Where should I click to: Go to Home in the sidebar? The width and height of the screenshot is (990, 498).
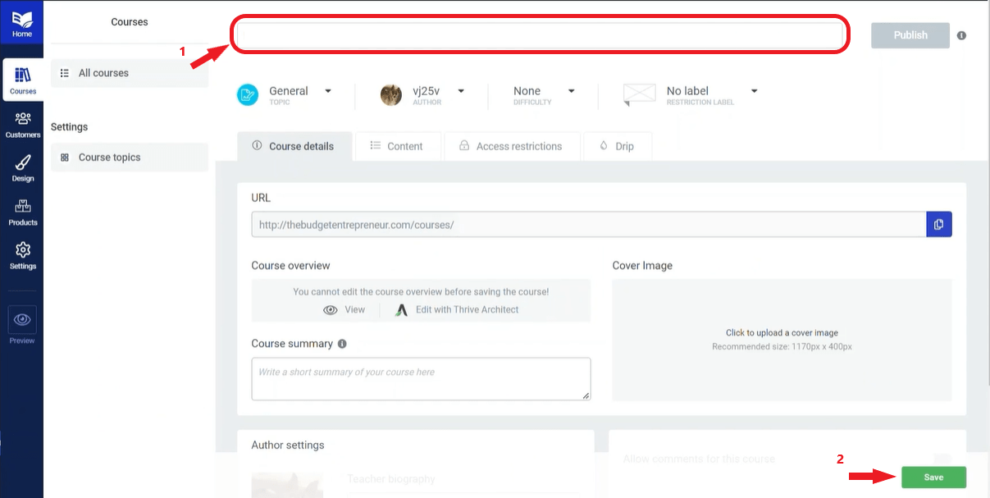(22, 23)
